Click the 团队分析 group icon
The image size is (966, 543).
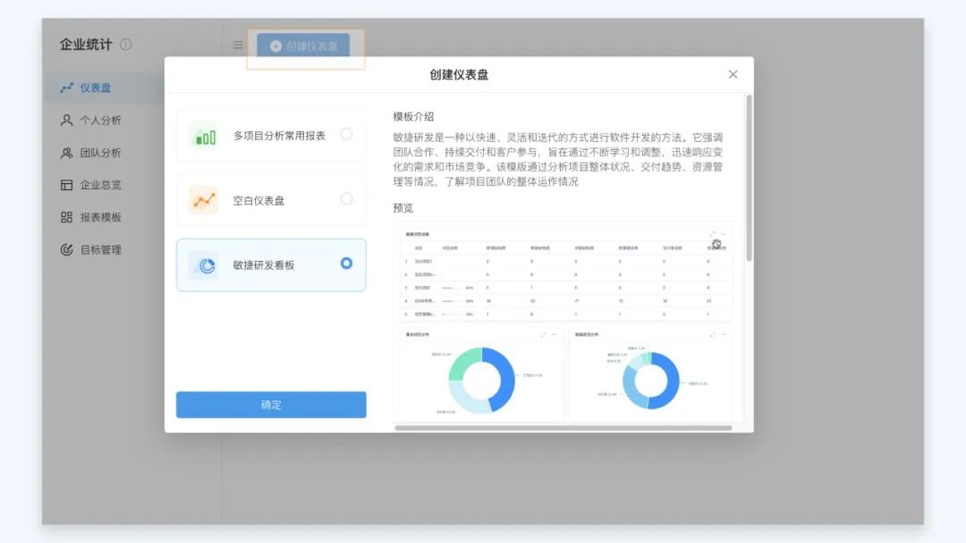66,153
